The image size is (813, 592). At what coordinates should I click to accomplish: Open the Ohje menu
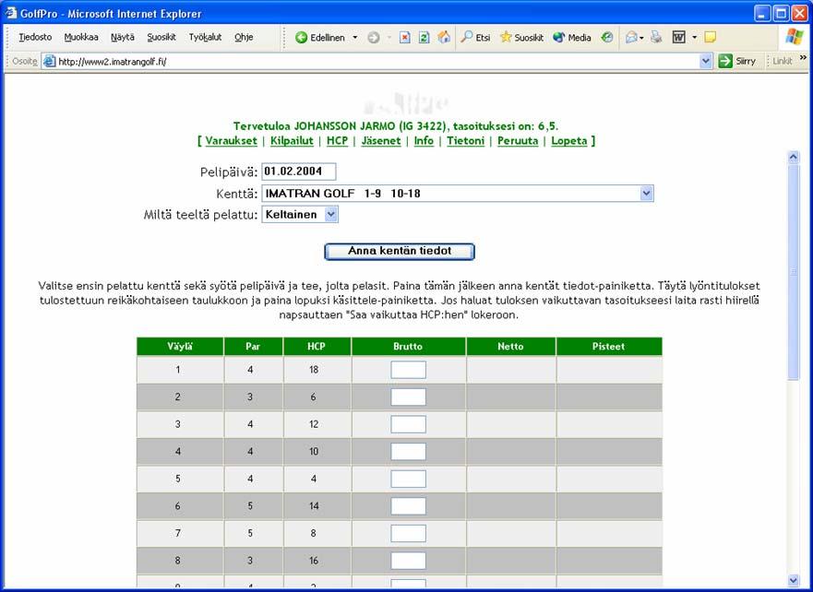[244, 37]
